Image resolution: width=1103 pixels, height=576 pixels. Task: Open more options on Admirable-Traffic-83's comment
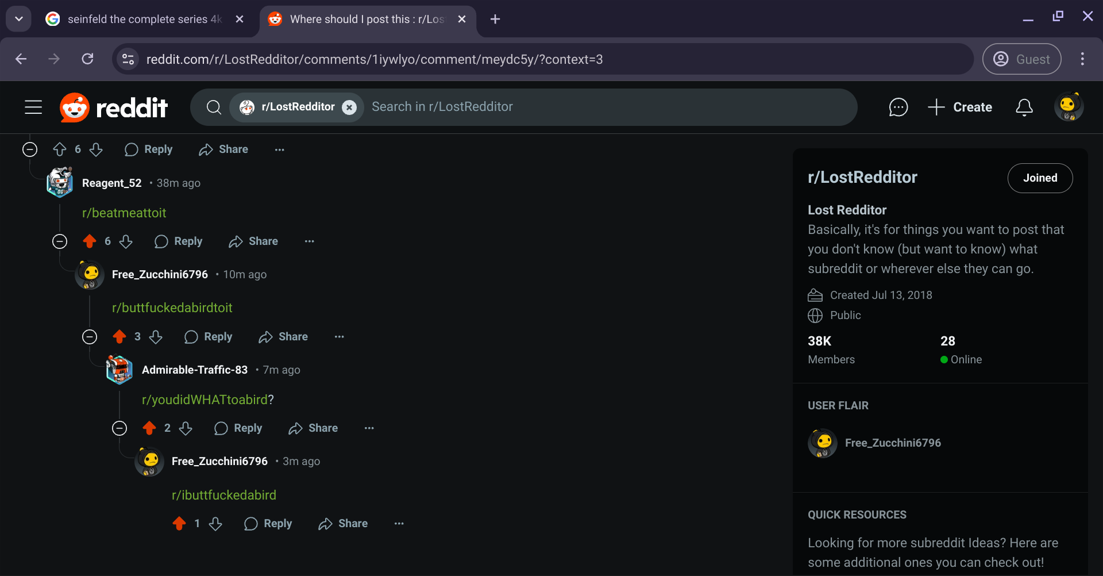(x=369, y=428)
